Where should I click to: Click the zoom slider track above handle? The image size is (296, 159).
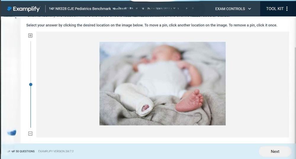[x=30, y=62]
